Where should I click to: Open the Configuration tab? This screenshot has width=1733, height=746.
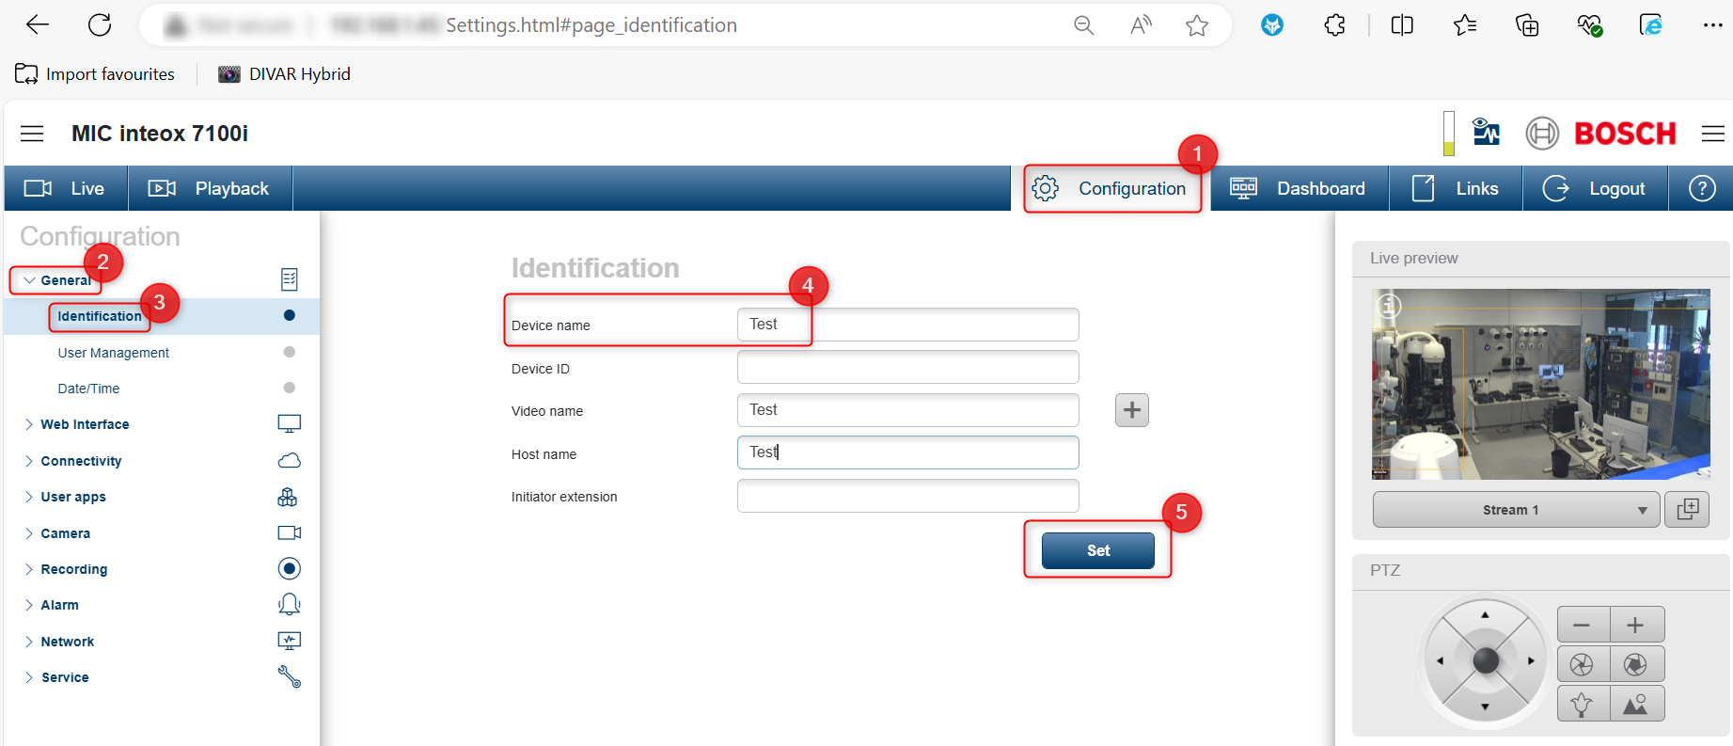[1111, 188]
